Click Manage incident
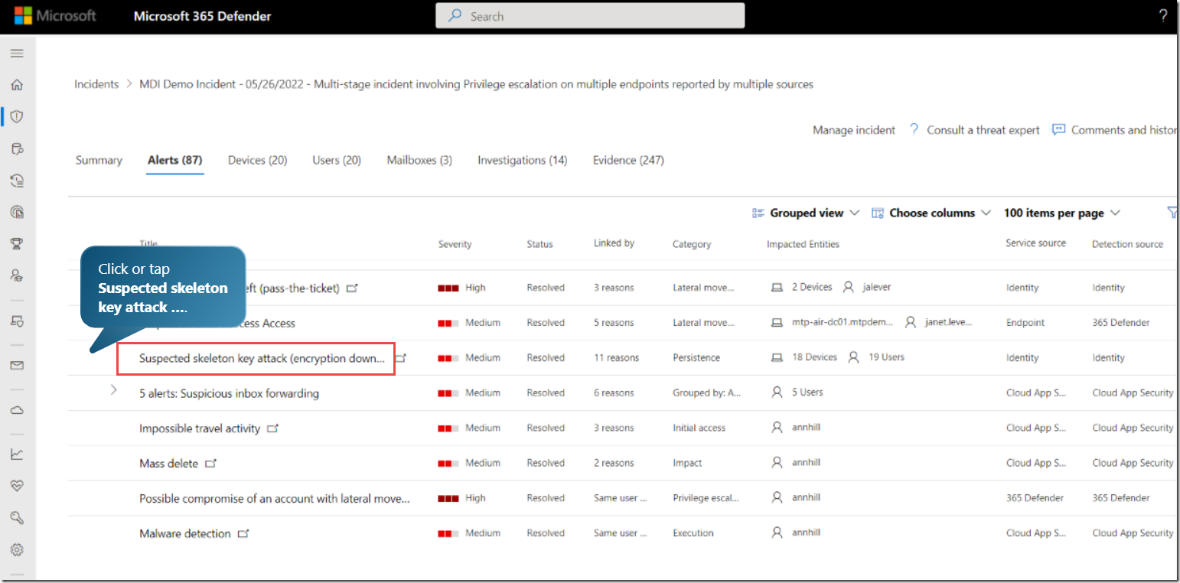 854,130
